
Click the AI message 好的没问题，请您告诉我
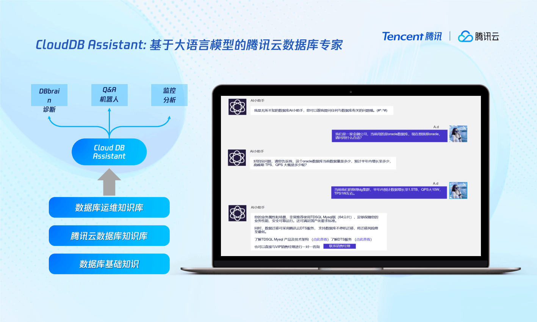click(x=323, y=163)
